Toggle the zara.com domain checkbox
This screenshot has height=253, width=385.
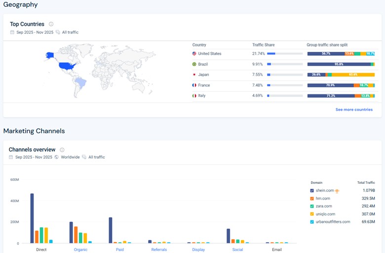[x=312, y=206]
